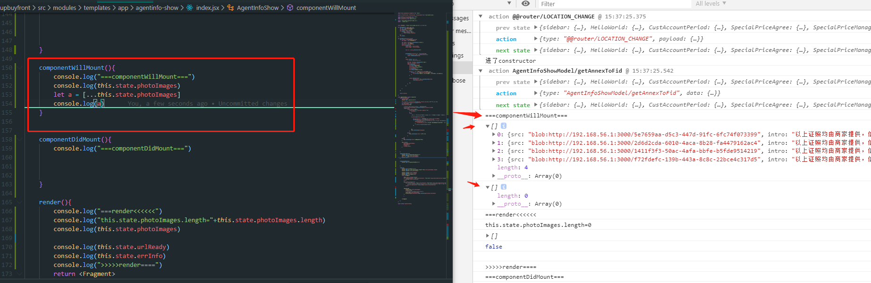
Task: Expand __proto__ of the four-item array
Action: [494, 176]
